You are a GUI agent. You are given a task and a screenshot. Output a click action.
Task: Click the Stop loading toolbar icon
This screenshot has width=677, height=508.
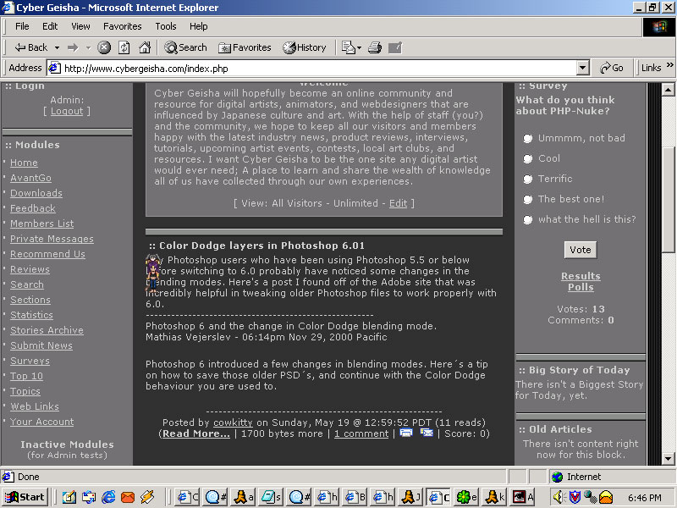tap(104, 47)
